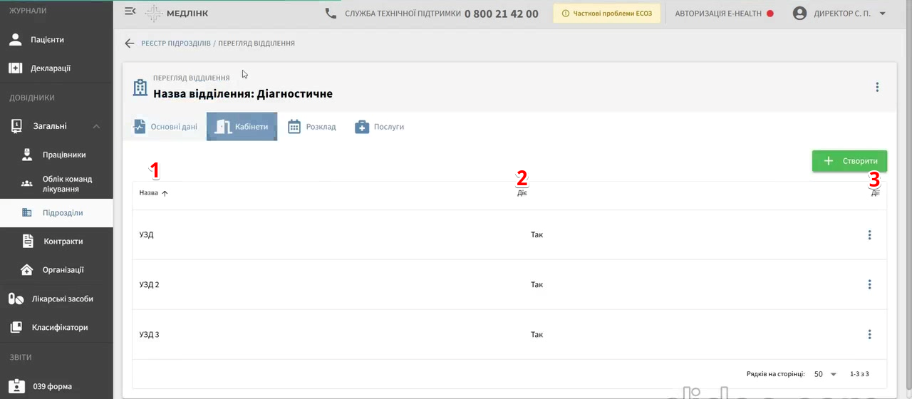Click the Контракти document icon
Screen dimensions: 912x399
[x=28, y=242]
